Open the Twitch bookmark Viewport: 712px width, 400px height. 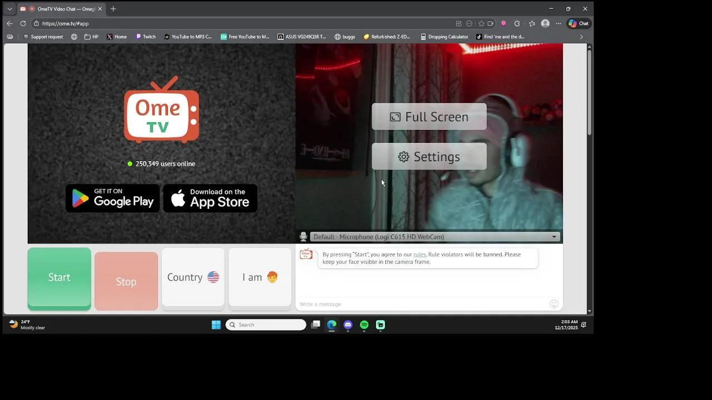pos(146,37)
